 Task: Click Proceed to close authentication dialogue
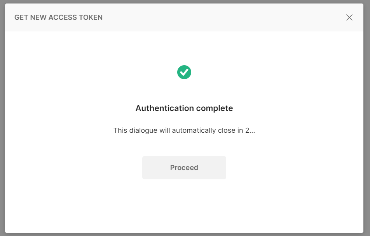click(x=184, y=167)
